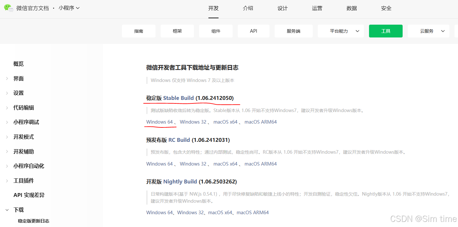Open the Nightly Build heading link
This screenshot has height=227, width=458.
click(x=180, y=182)
